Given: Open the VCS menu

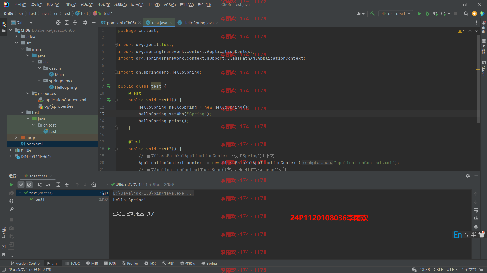Looking at the screenshot, I should coord(169,5).
